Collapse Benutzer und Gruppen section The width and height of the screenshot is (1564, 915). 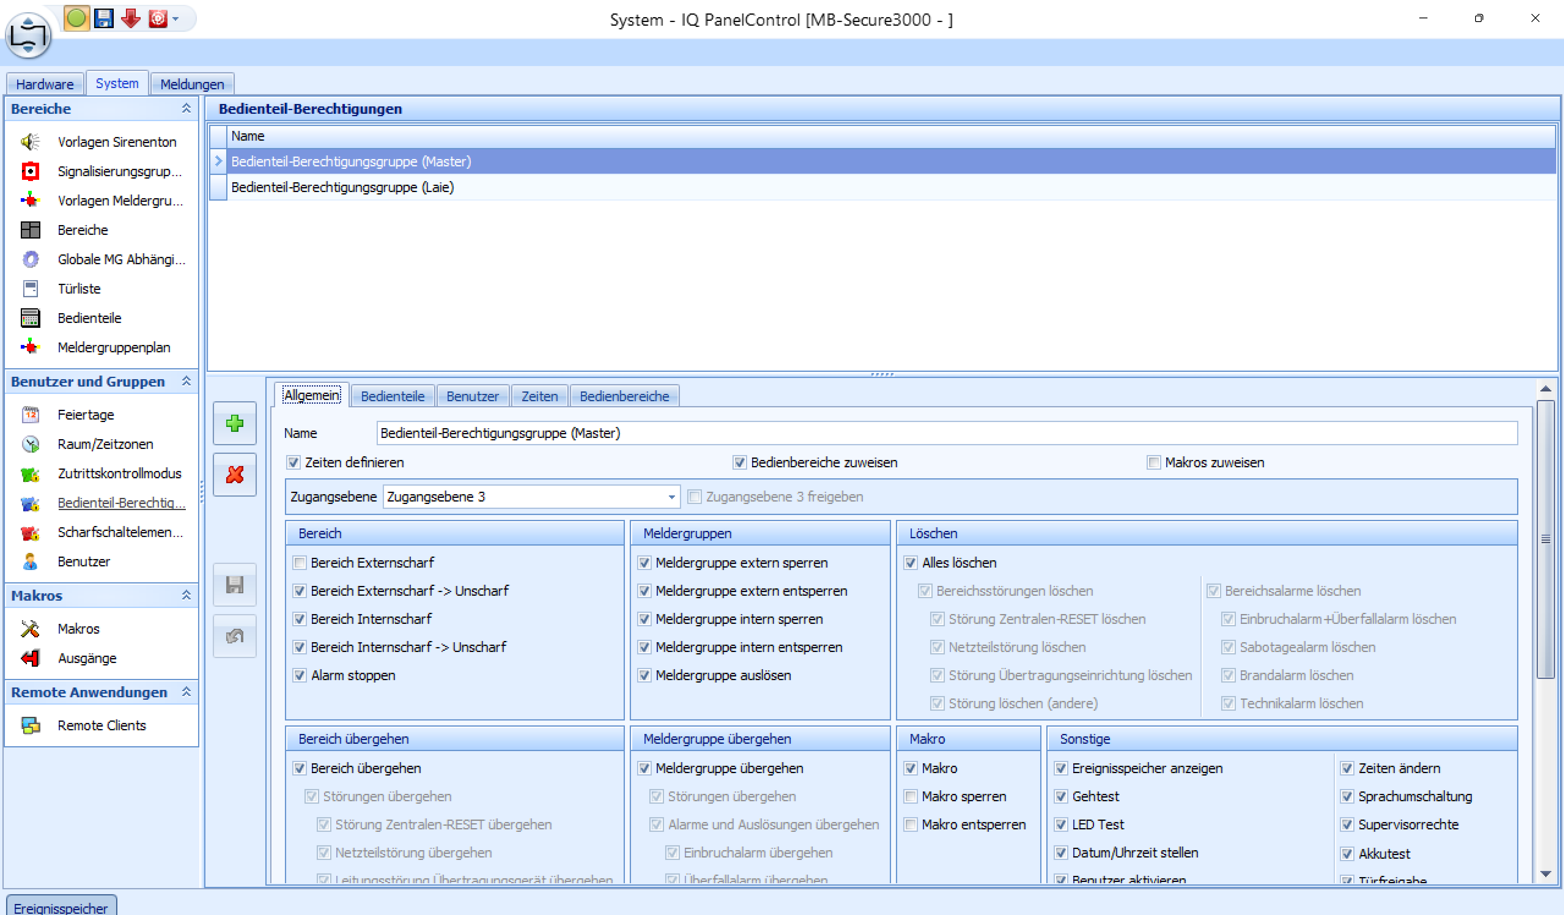click(185, 381)
